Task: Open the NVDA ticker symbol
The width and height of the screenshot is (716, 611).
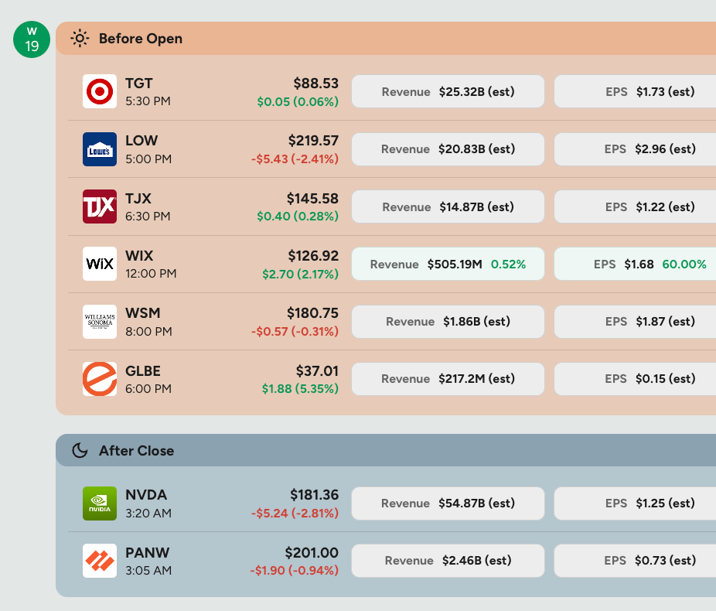Action: click(x=146, y=495)
